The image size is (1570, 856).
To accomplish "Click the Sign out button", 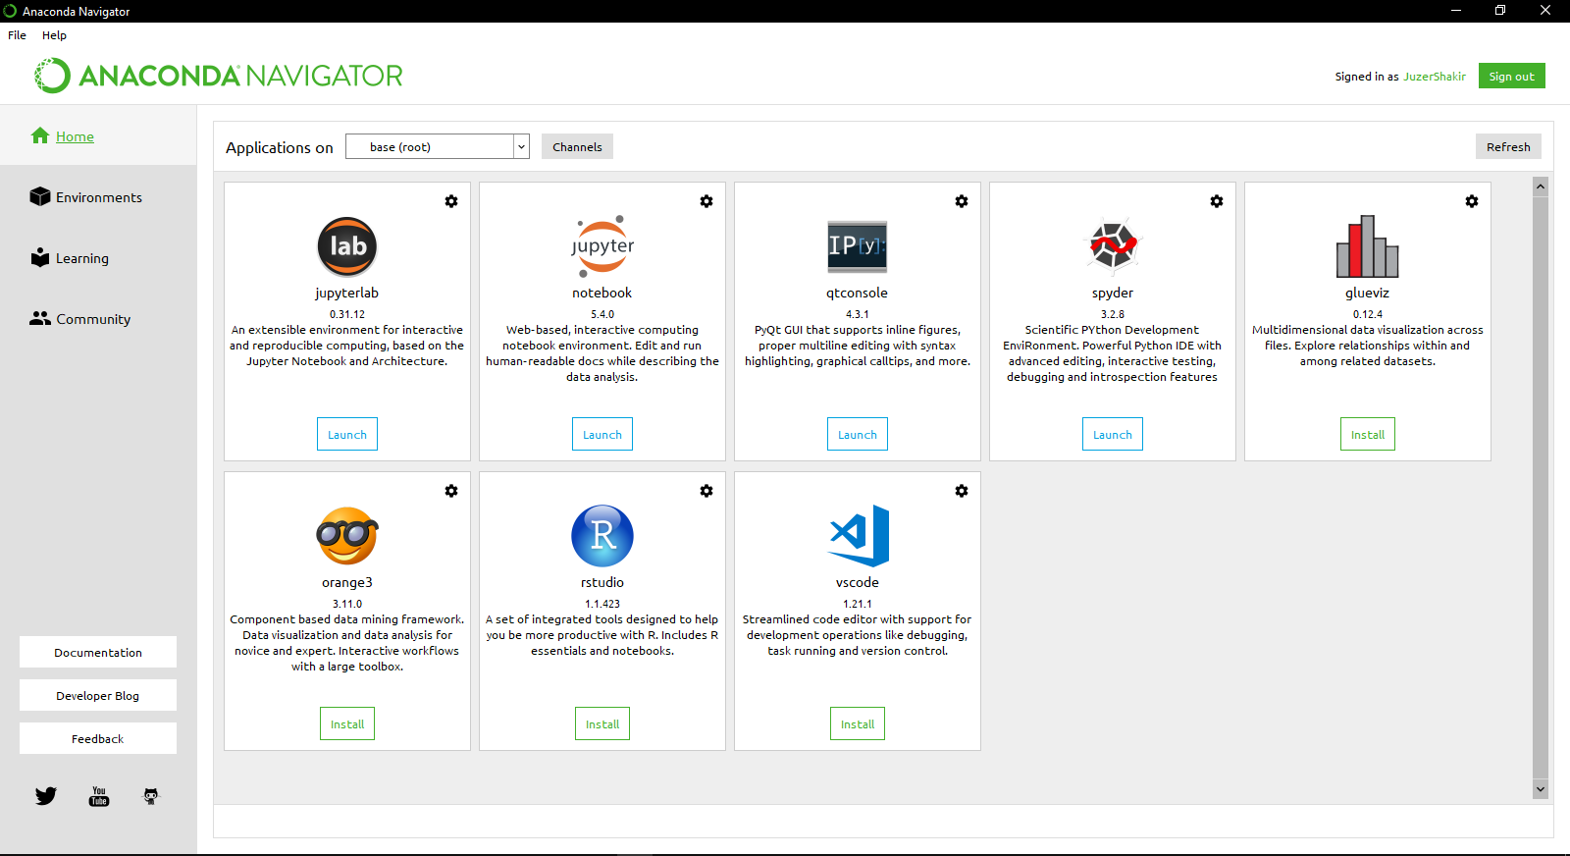I will 1511,77.
